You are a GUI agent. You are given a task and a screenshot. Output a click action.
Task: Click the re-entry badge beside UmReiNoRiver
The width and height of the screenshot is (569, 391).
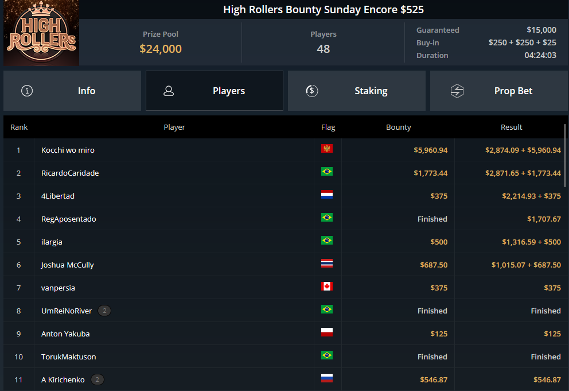pos(104,311)
